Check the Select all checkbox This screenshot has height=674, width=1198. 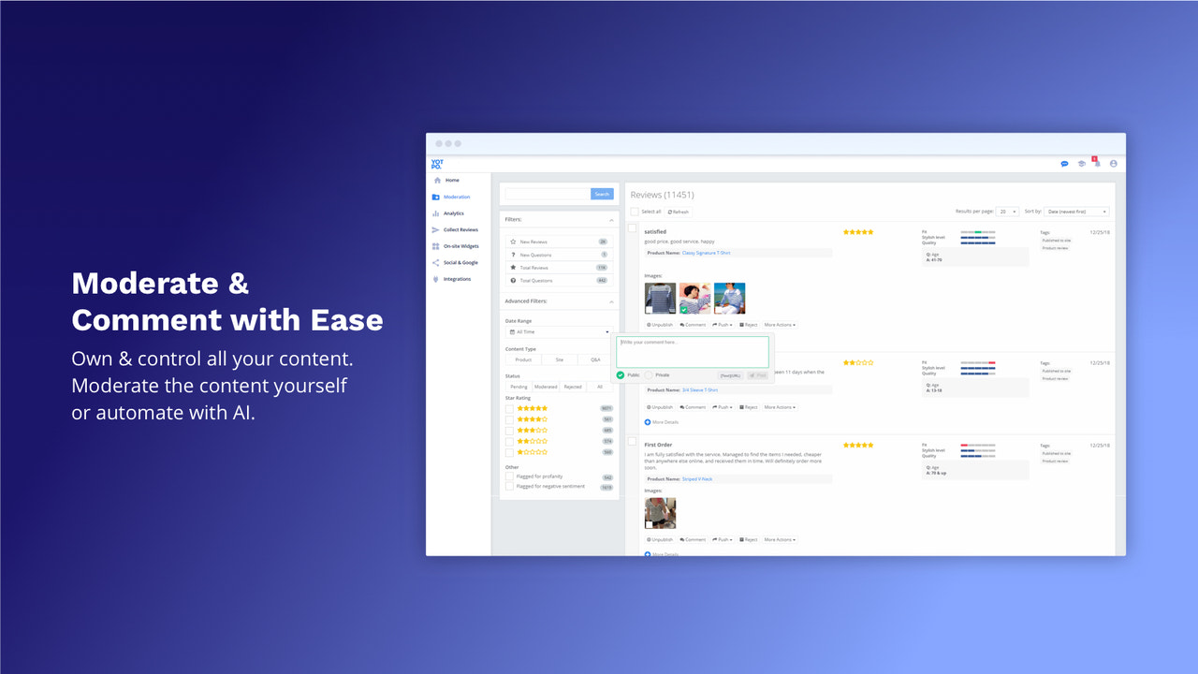coord(635,212)
